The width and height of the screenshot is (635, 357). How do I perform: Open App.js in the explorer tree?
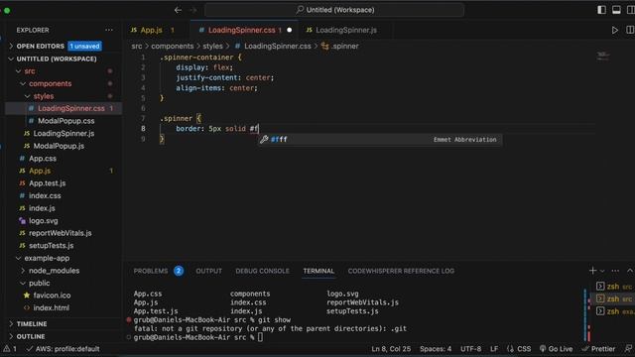coord(40,171)
